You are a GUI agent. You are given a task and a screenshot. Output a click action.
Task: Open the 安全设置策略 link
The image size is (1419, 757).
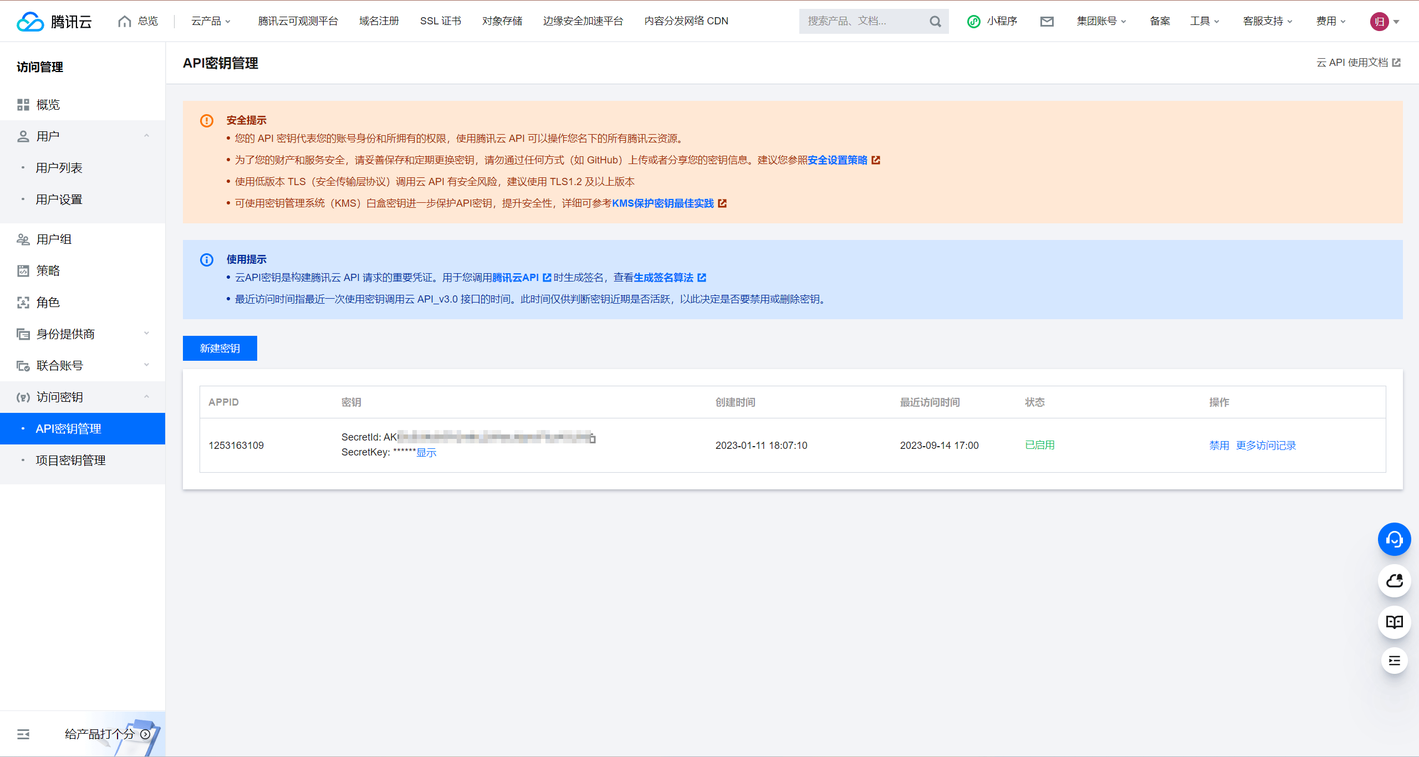tap(838, 160)
